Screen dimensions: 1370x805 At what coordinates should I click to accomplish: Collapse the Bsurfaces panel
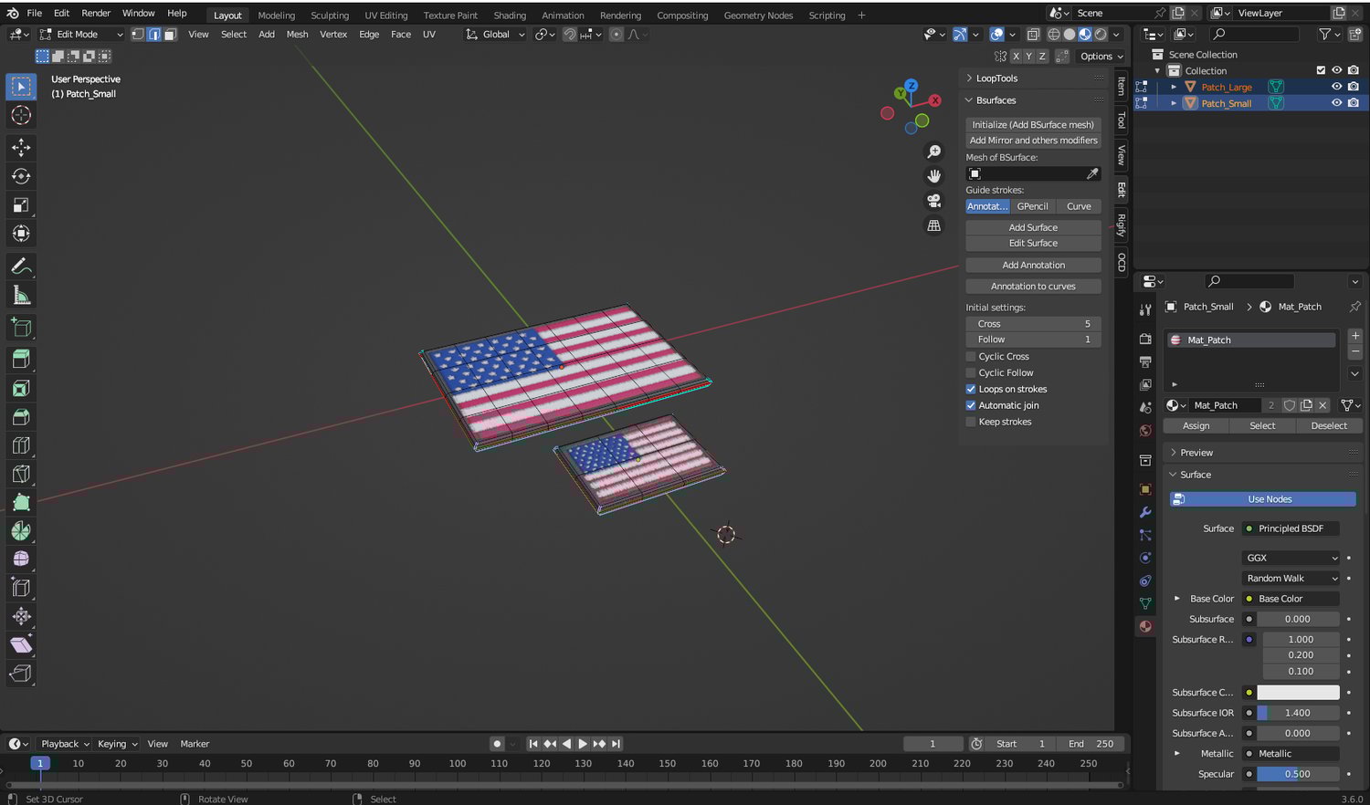(x=995, y=100)
